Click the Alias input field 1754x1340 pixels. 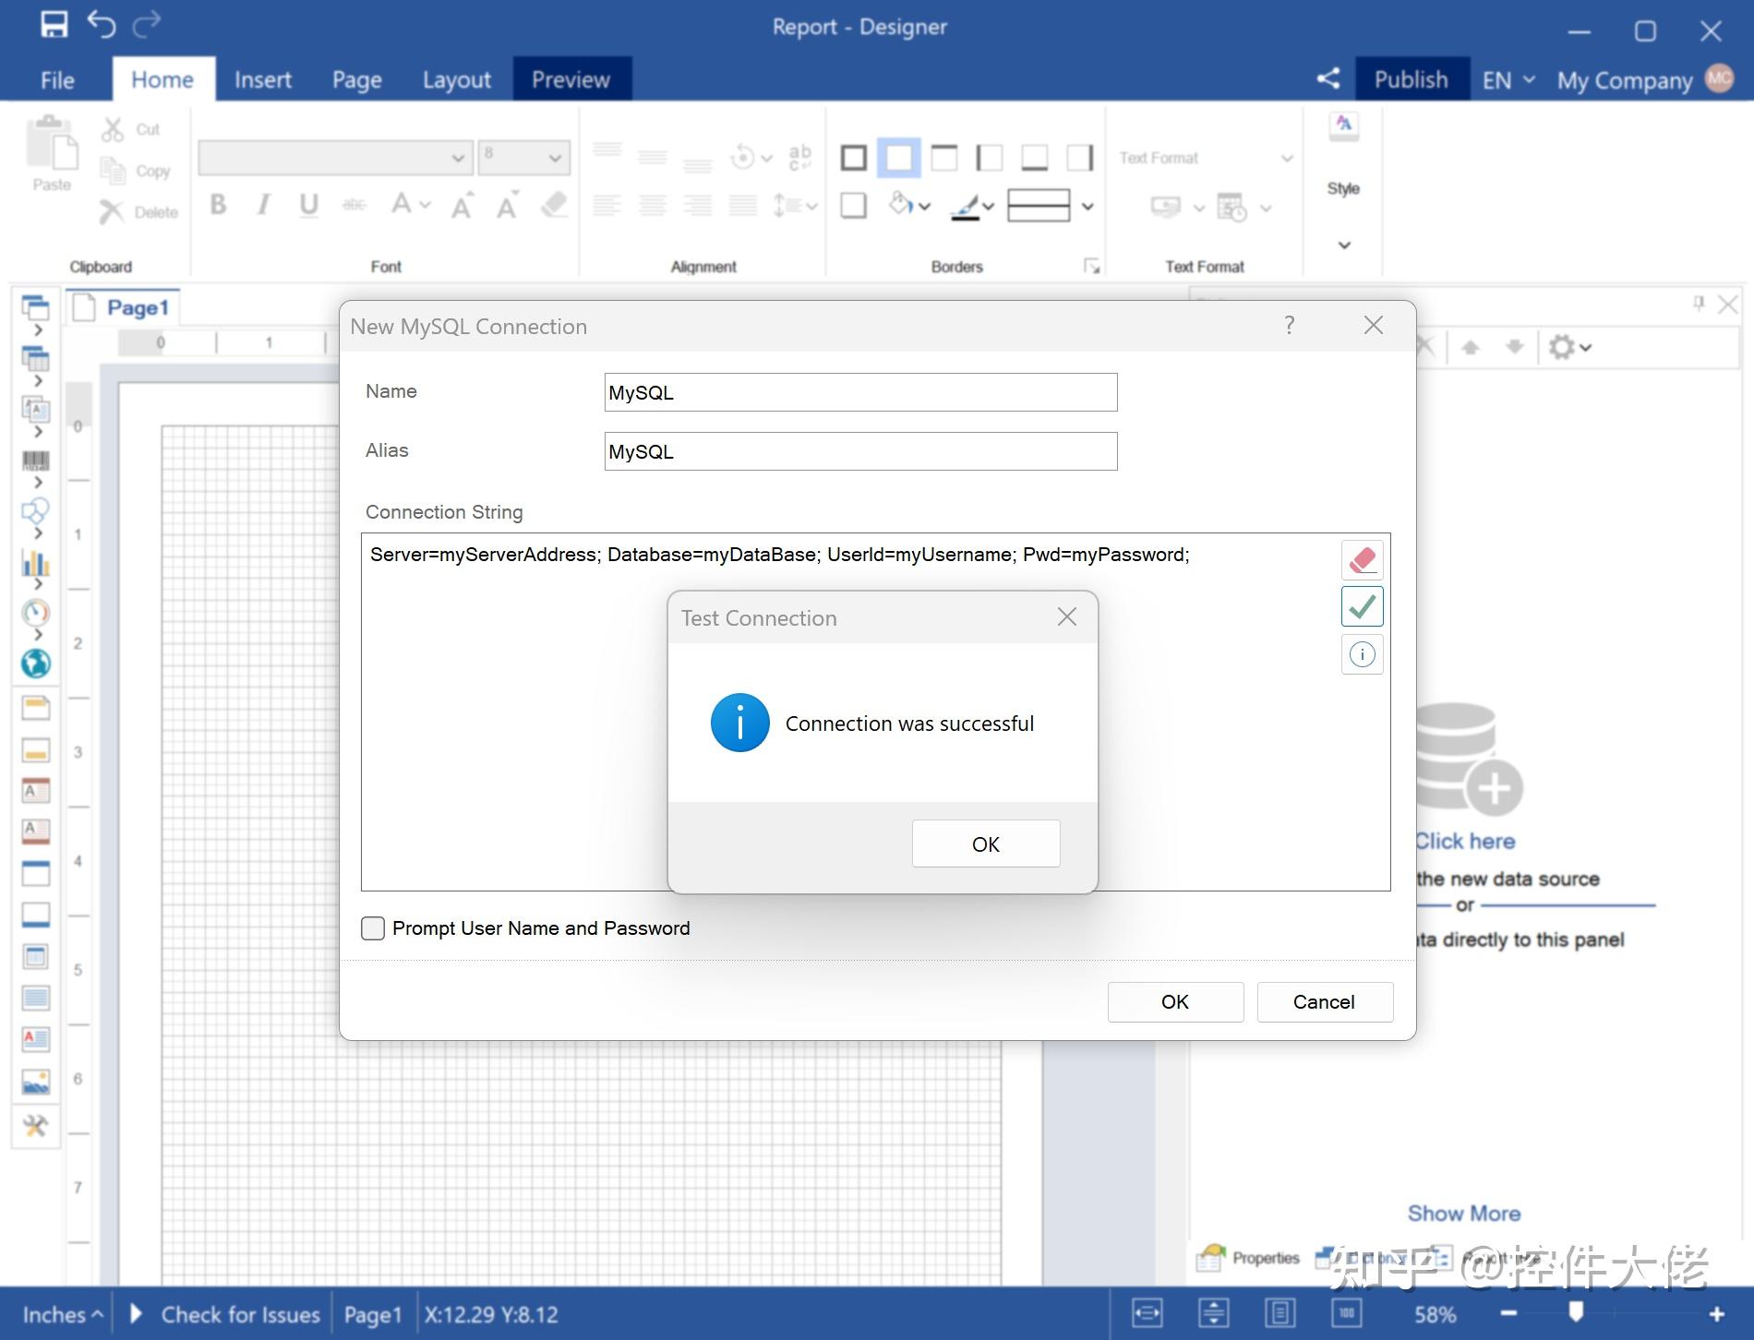[x=859, y=452]
